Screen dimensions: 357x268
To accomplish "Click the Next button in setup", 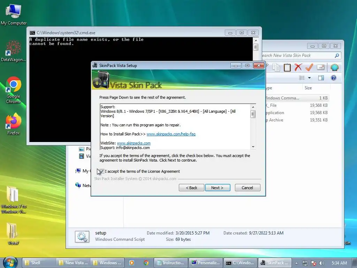I will pos(218,187).
